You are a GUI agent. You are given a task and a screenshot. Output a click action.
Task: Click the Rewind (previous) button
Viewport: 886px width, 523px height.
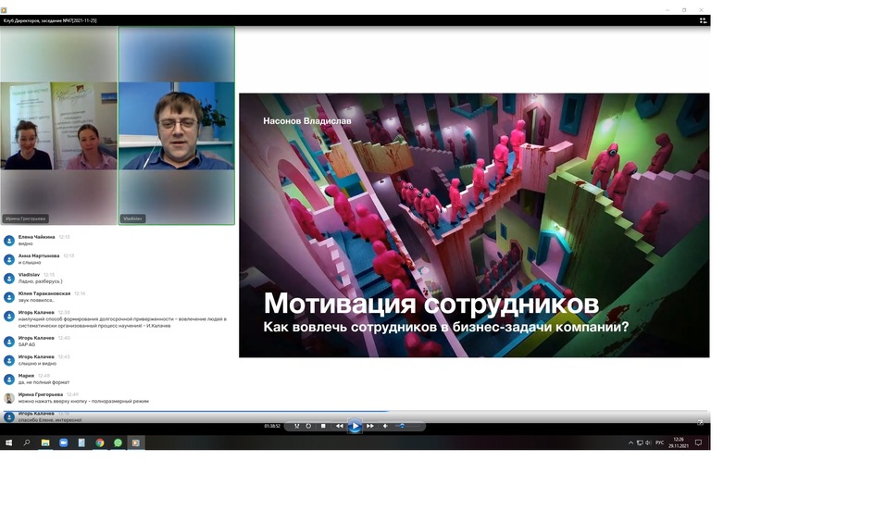click(339, 426)
